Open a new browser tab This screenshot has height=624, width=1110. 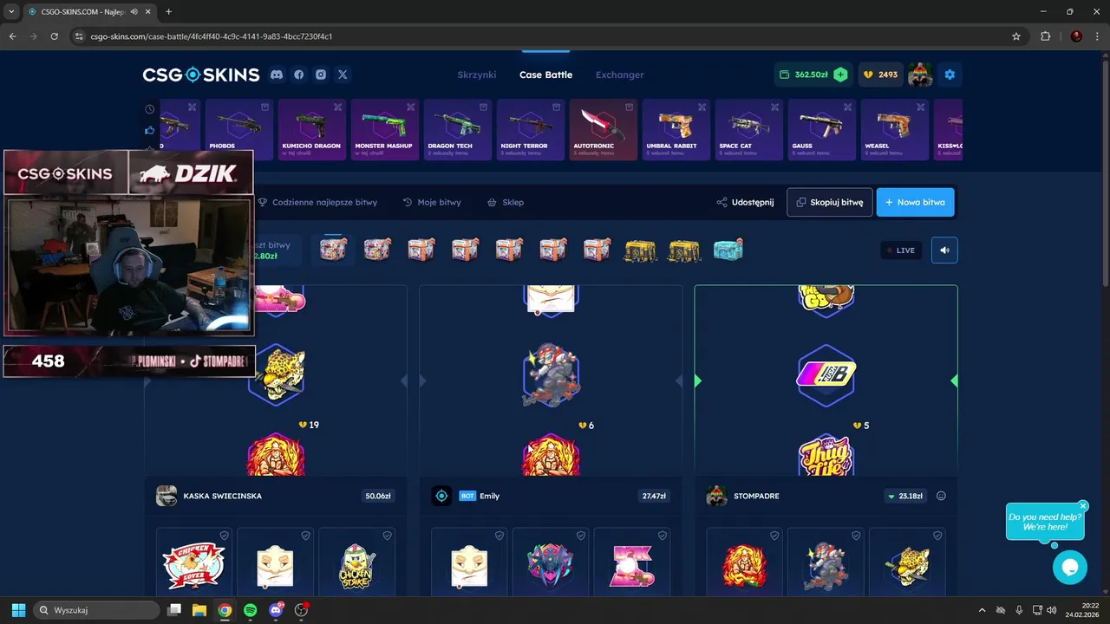pos(168,11)
